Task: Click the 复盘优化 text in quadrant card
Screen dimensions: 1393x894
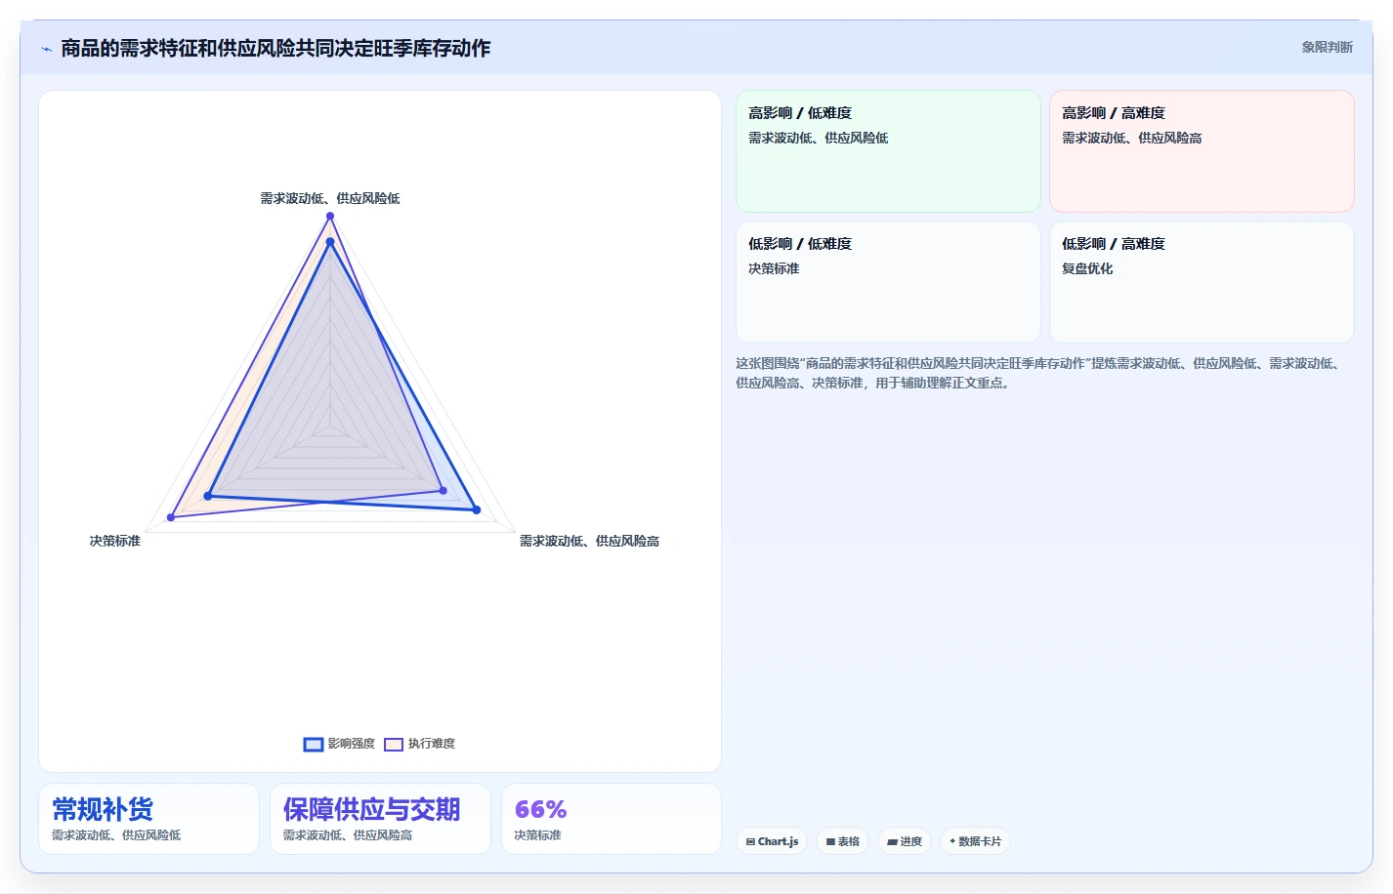Action: [x=1087, y=268]
